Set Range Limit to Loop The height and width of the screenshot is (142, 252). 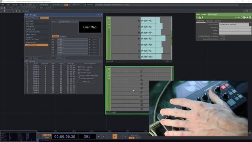point(131,138)
